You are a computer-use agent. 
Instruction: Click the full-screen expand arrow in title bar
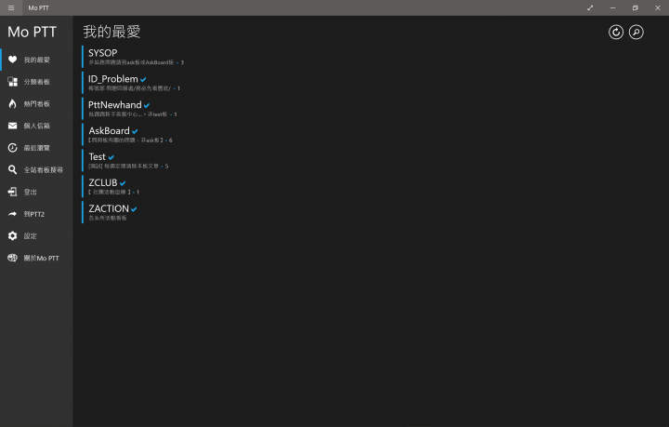(x=590, y=7)
